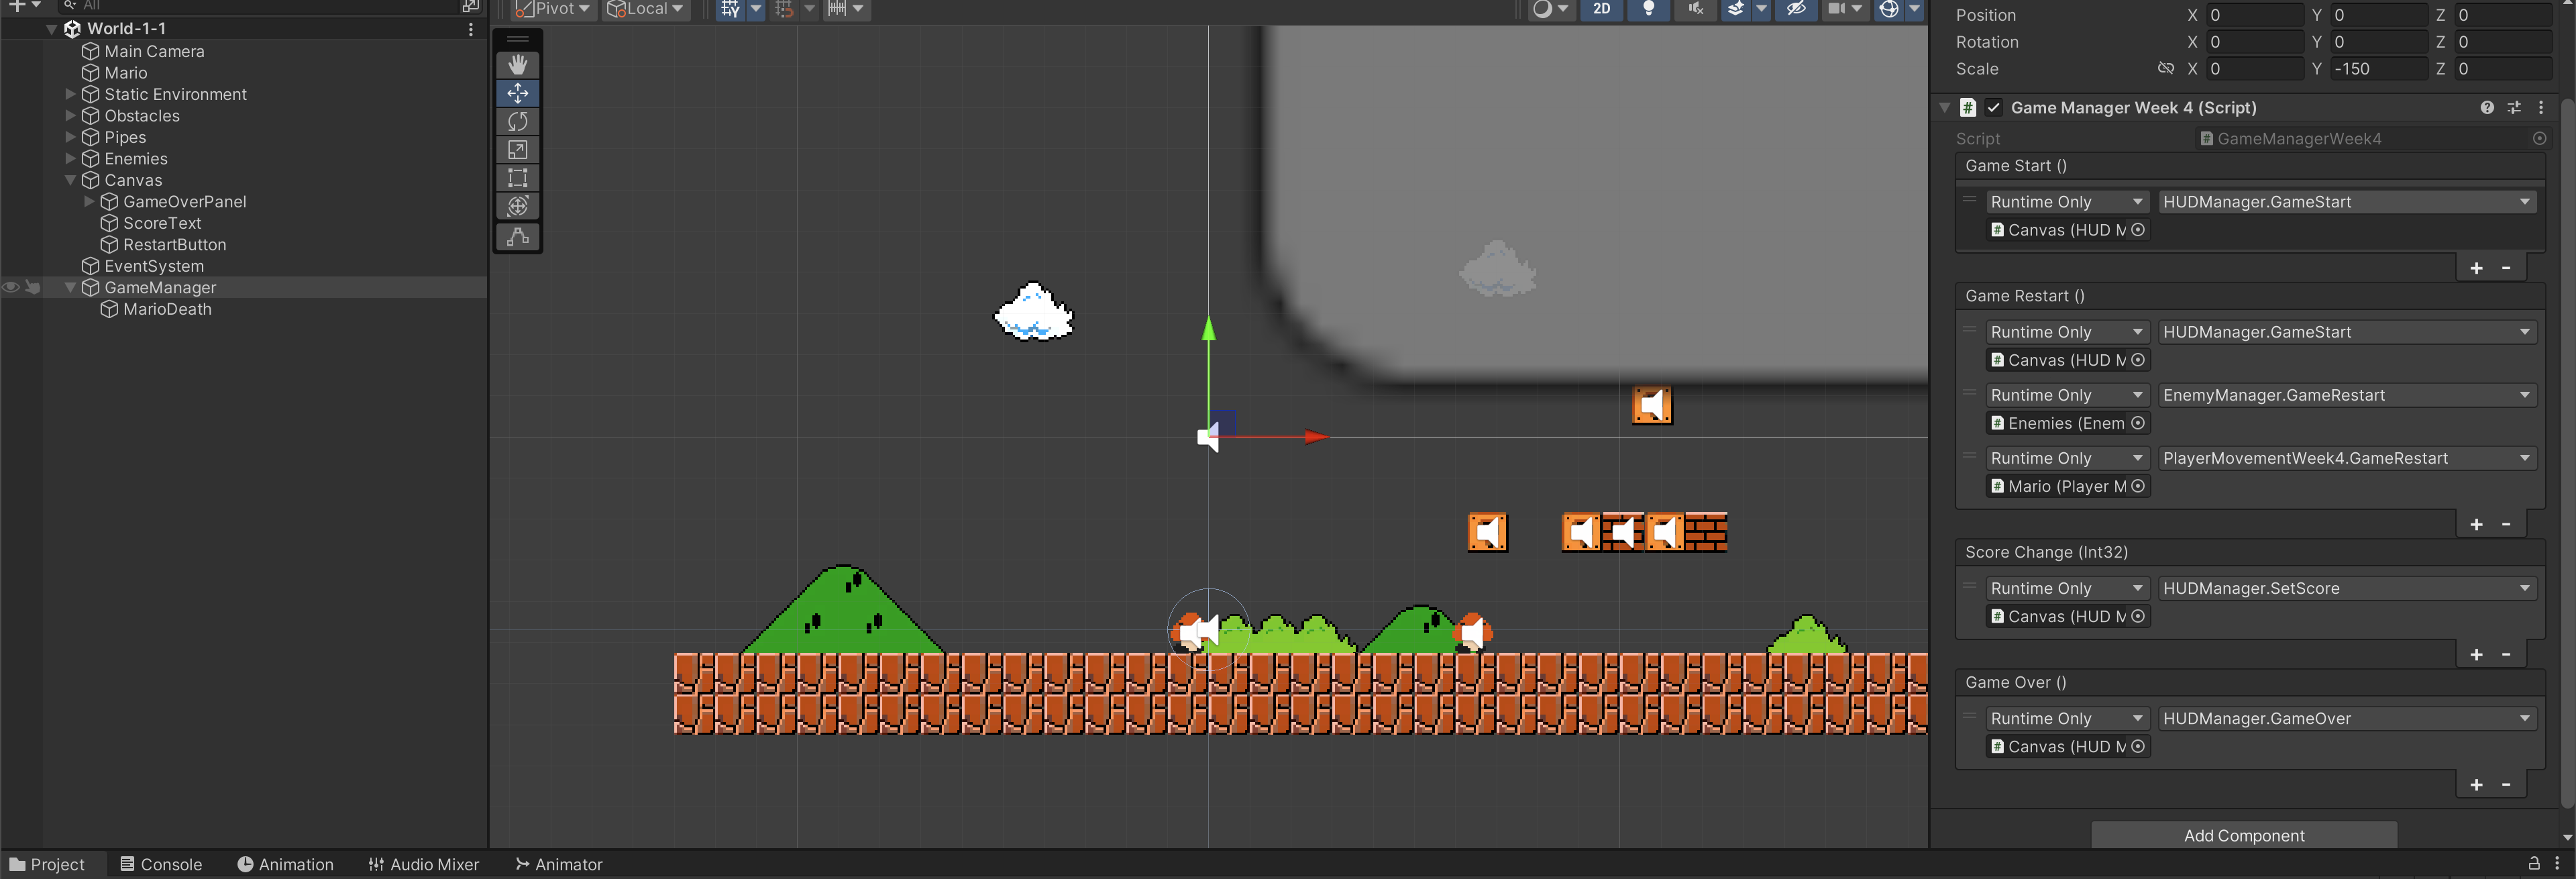
Task: Collapse the GameManager object
Action: [70, 288]
